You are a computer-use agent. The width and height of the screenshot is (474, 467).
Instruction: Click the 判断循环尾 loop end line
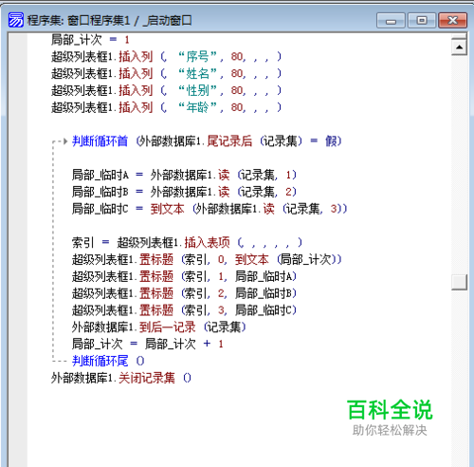point(108,361)
